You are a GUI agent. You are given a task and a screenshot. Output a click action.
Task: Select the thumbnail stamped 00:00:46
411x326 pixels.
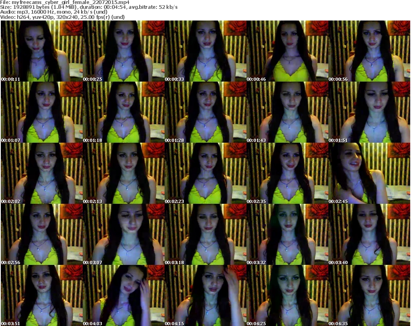[287, 51]
